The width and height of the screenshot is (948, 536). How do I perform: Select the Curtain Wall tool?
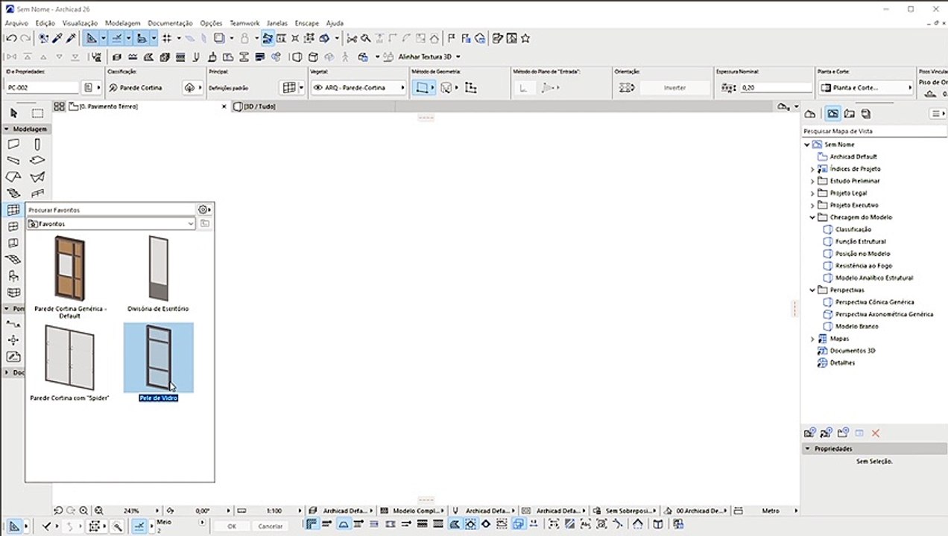(13, 211)
